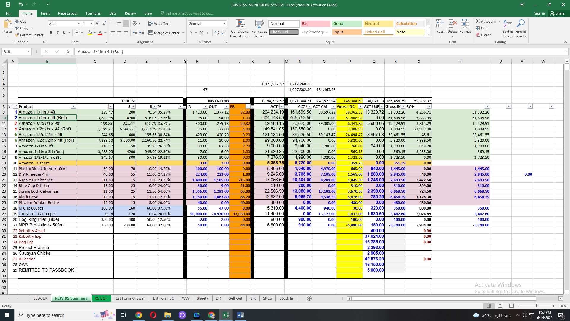Screen dimensions: 570x321
Task: Toggle Italic text formatting
Action: pyautogui.click(x=58, y=33)
